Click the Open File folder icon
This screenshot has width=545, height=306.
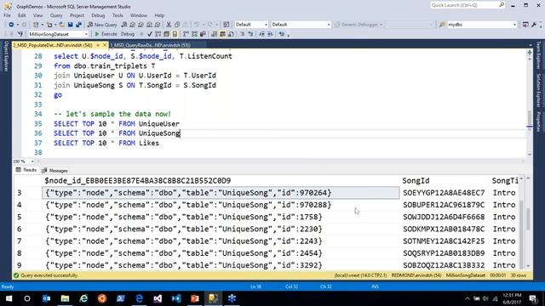(x=62, y=25)
